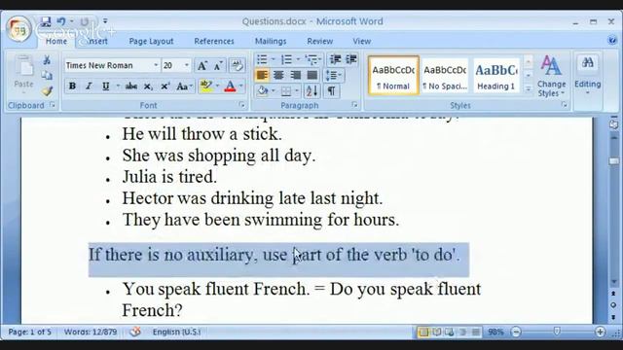Screen dimensions: 623x350
Task: Switch to the Page Layout tab
Action: click(151, 41)
